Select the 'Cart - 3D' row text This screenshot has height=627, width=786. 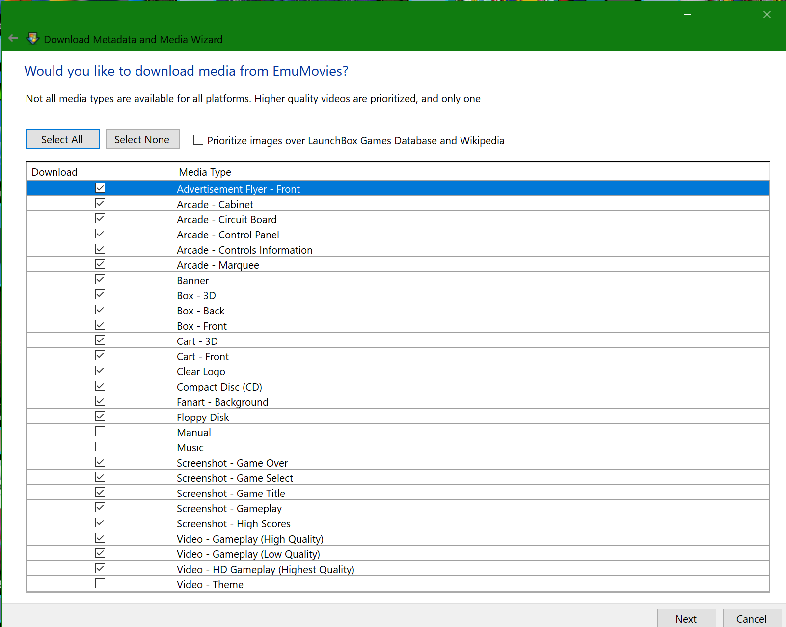(x=197, y=341)
